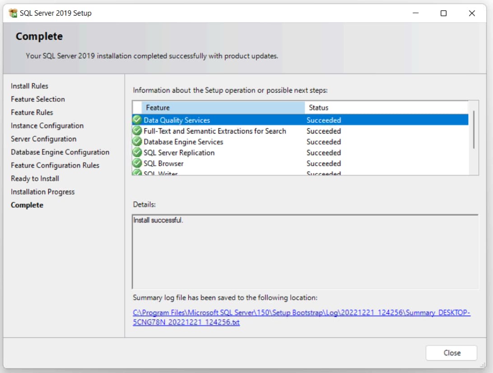Select the SQL Browser feature row
This screenshot has height=373, width=493.
[x=163, y=163]
